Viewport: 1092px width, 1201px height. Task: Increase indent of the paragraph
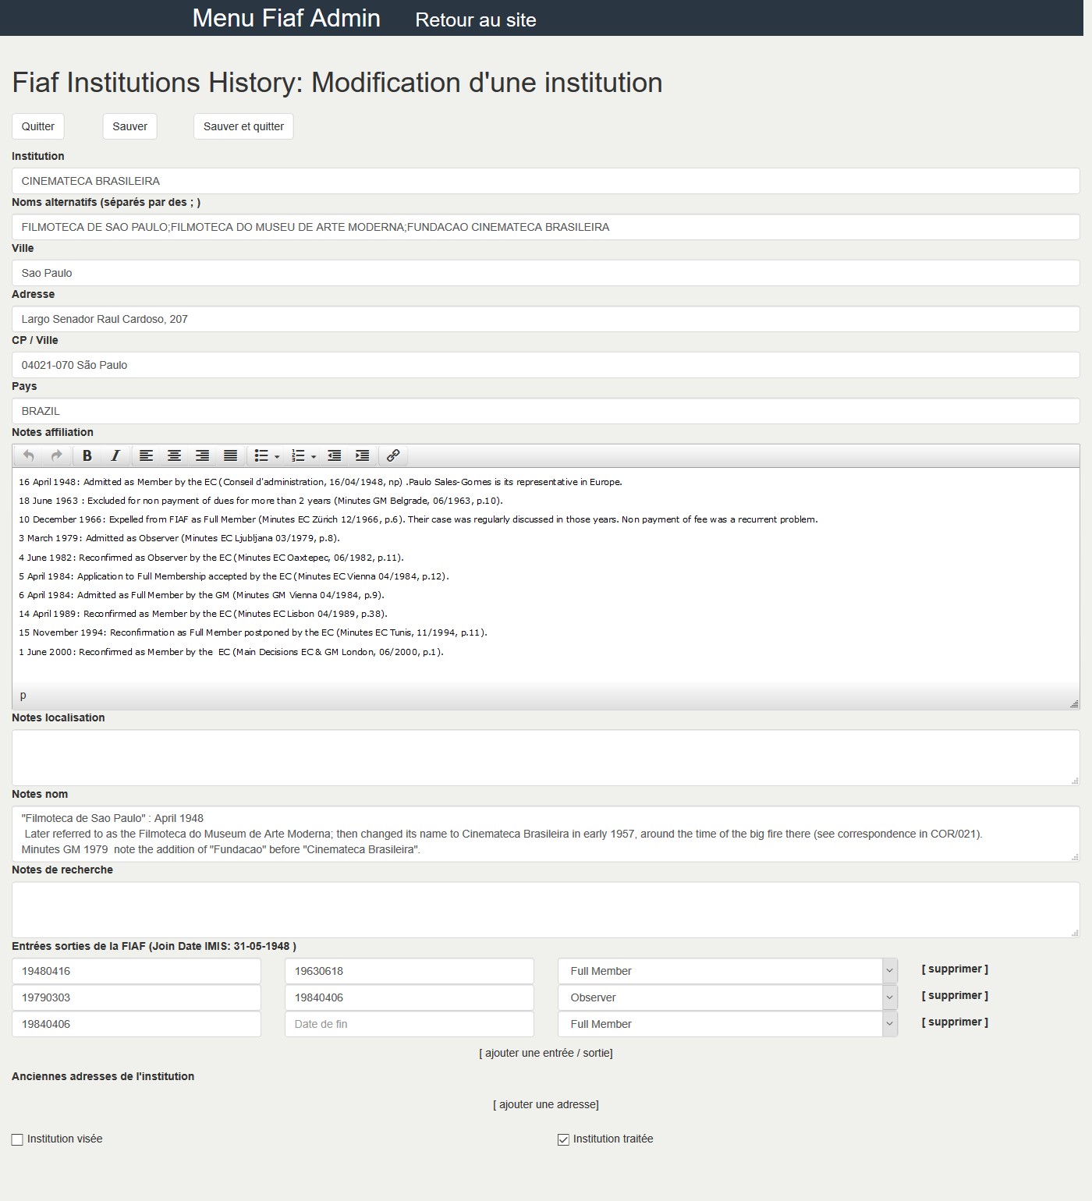coord(363,455)
